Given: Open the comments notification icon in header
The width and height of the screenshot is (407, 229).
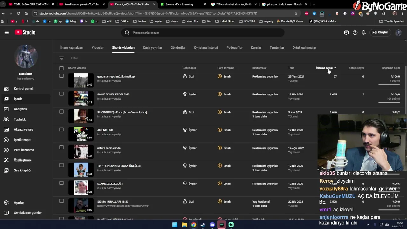Looking at the screenshot, I should pyautogui.click(x=347, y=32).
